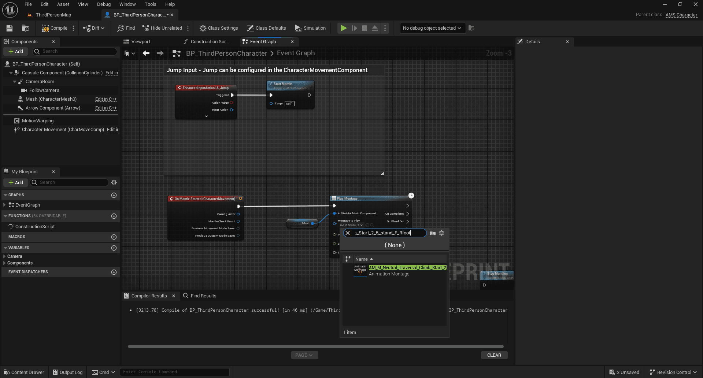Save the current blueprint asset
703x378 pixels.
pos(10,28)
